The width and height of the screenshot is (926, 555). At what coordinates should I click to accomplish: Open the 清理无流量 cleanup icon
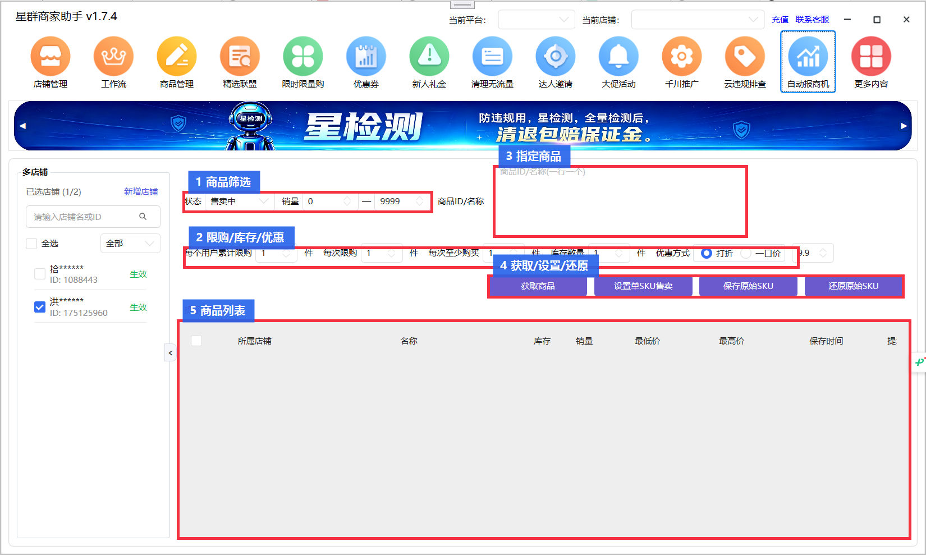(493, 56)
